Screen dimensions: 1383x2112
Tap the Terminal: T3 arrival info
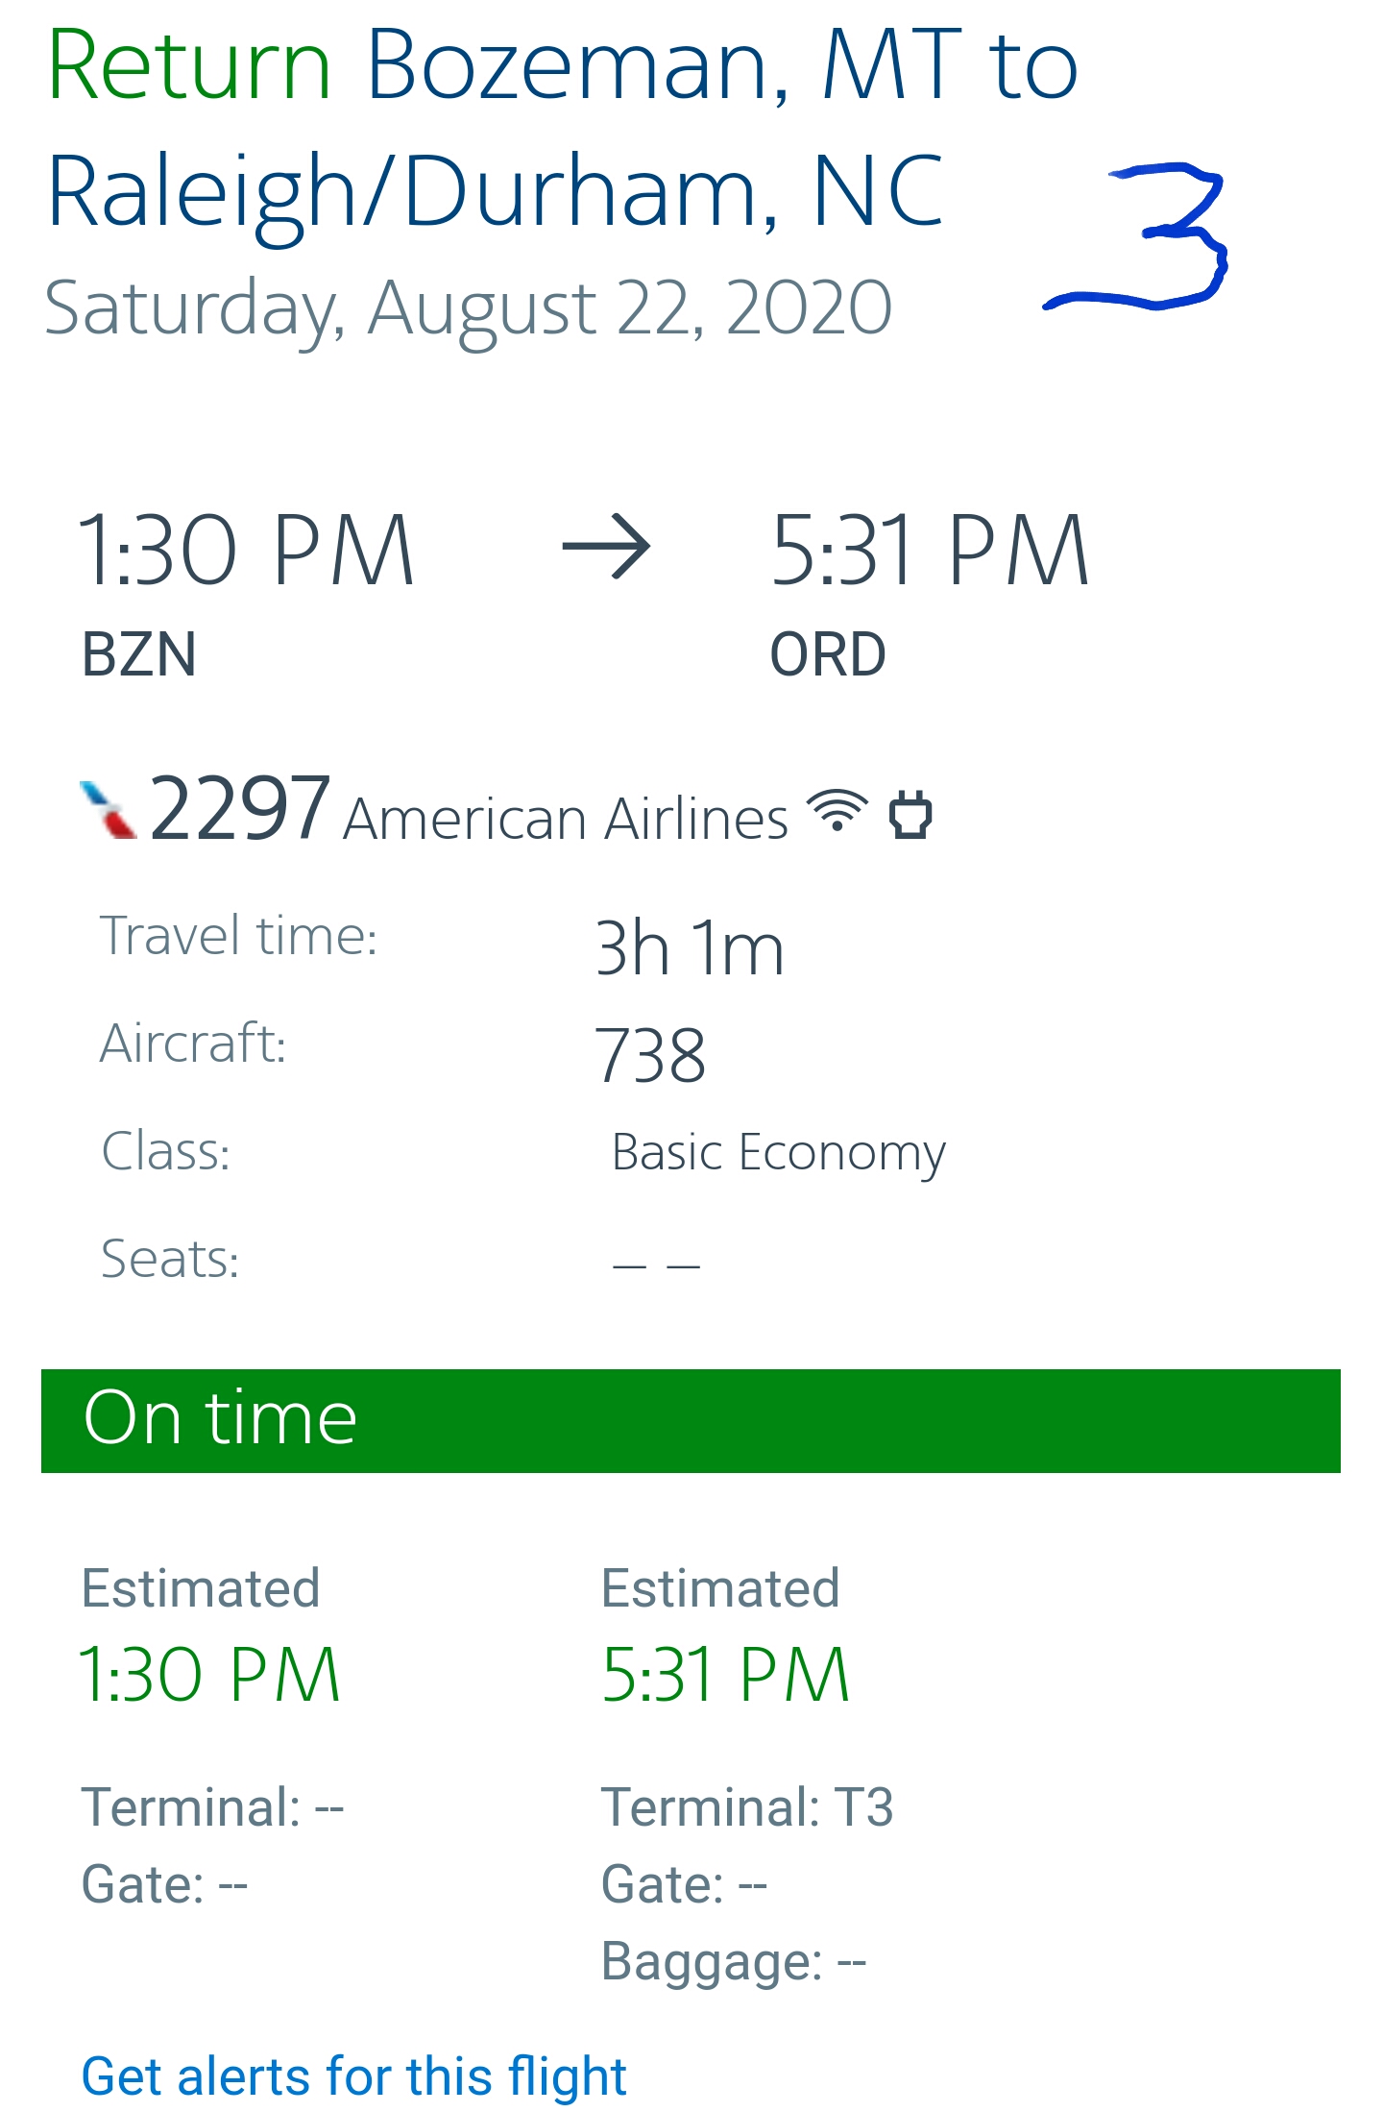[747, 1806]
